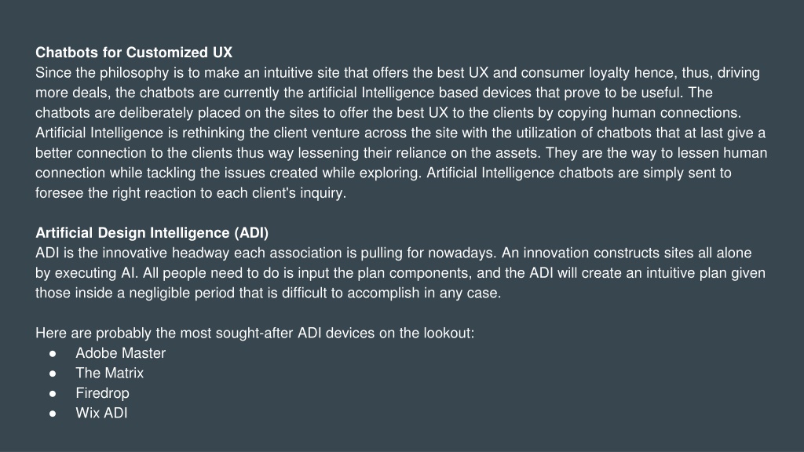Click the 'Wix ADI' list entry
The height and width of the screenshot is (452, 804).
coord(101,413)
